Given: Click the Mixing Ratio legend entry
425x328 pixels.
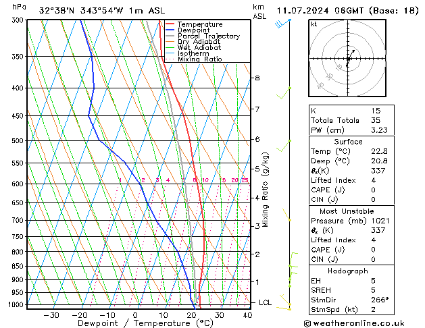Looking at the screenshot, I should pos(199,59).
